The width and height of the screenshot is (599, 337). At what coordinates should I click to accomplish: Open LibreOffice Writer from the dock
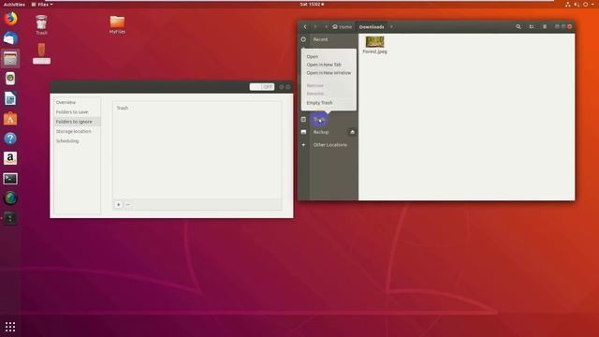click(10, 98)
